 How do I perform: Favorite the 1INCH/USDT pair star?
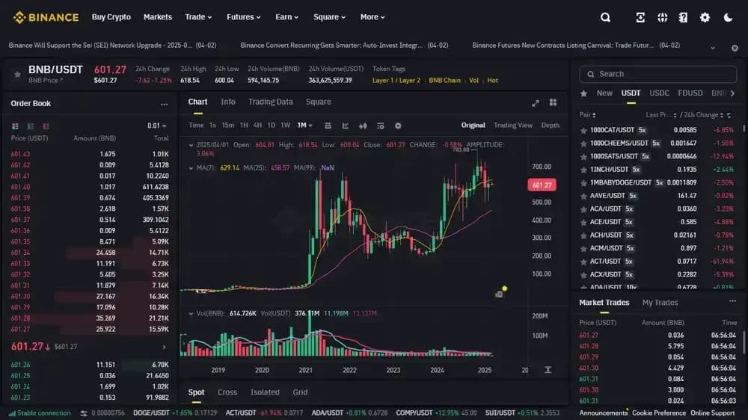coord(583,170)
